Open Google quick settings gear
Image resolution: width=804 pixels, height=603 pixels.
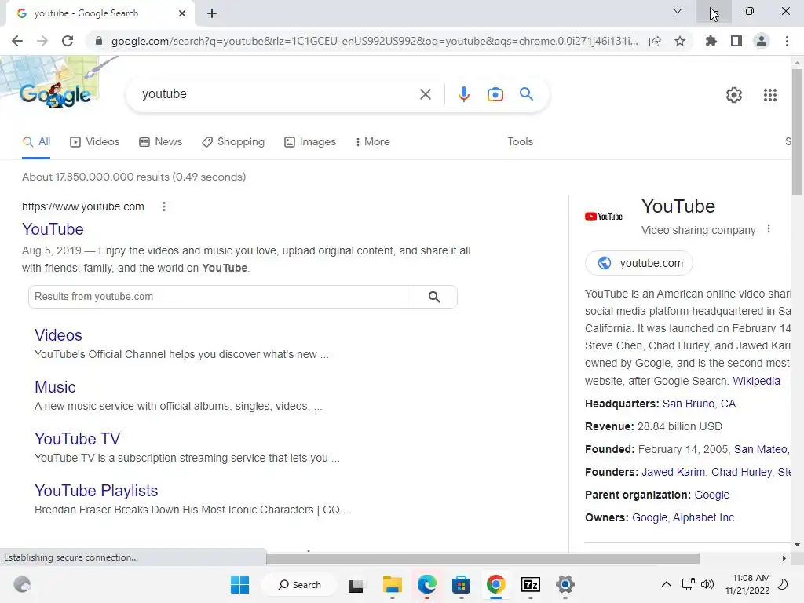[x=734, y=95]
